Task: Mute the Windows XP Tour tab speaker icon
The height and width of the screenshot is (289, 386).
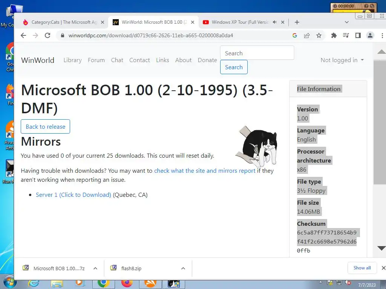Action: click(x=275, y=22)
